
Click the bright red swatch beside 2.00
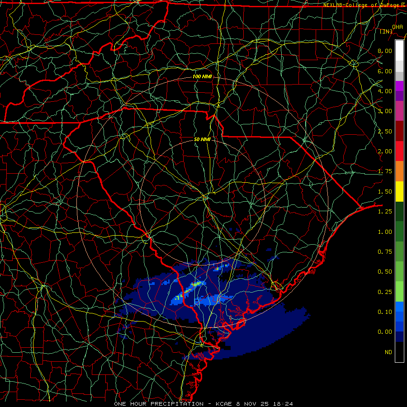pyautogui.click(x=399, y=151)
